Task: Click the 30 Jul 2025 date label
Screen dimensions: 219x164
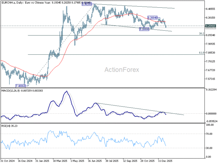Action: coord(112,161)
